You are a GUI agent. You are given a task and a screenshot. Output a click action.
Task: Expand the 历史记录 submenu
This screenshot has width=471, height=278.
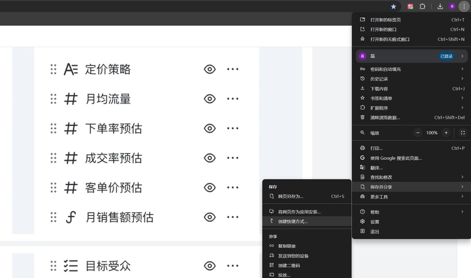pyautogui.click(x=411, y=79)
